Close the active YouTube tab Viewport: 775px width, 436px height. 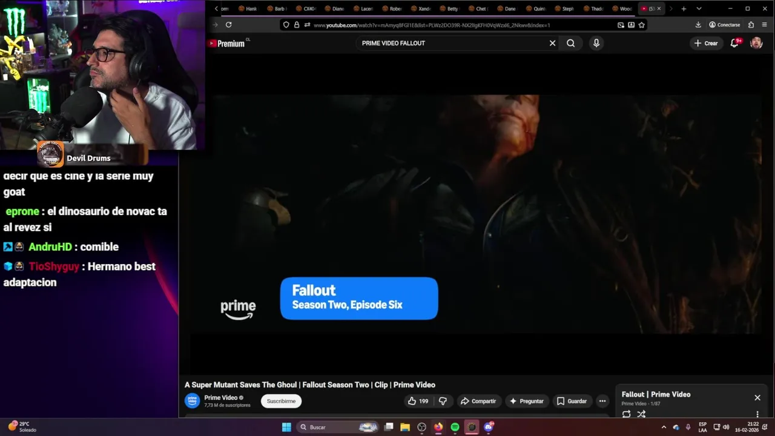pyautogui.click(x=659, y=8)
